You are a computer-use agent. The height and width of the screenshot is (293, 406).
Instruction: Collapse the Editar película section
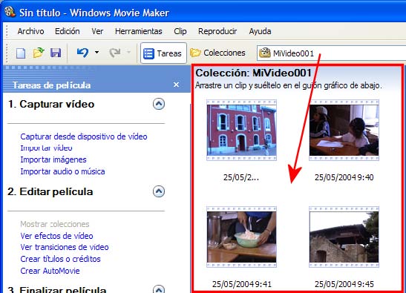coord(159,191)
